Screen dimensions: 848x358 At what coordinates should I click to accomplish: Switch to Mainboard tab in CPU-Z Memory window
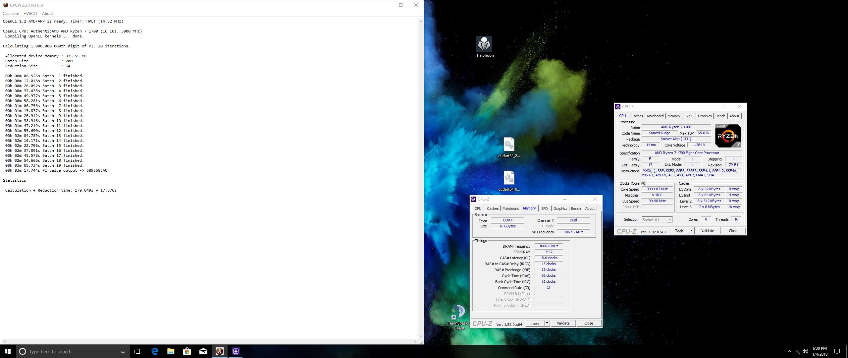511,209
